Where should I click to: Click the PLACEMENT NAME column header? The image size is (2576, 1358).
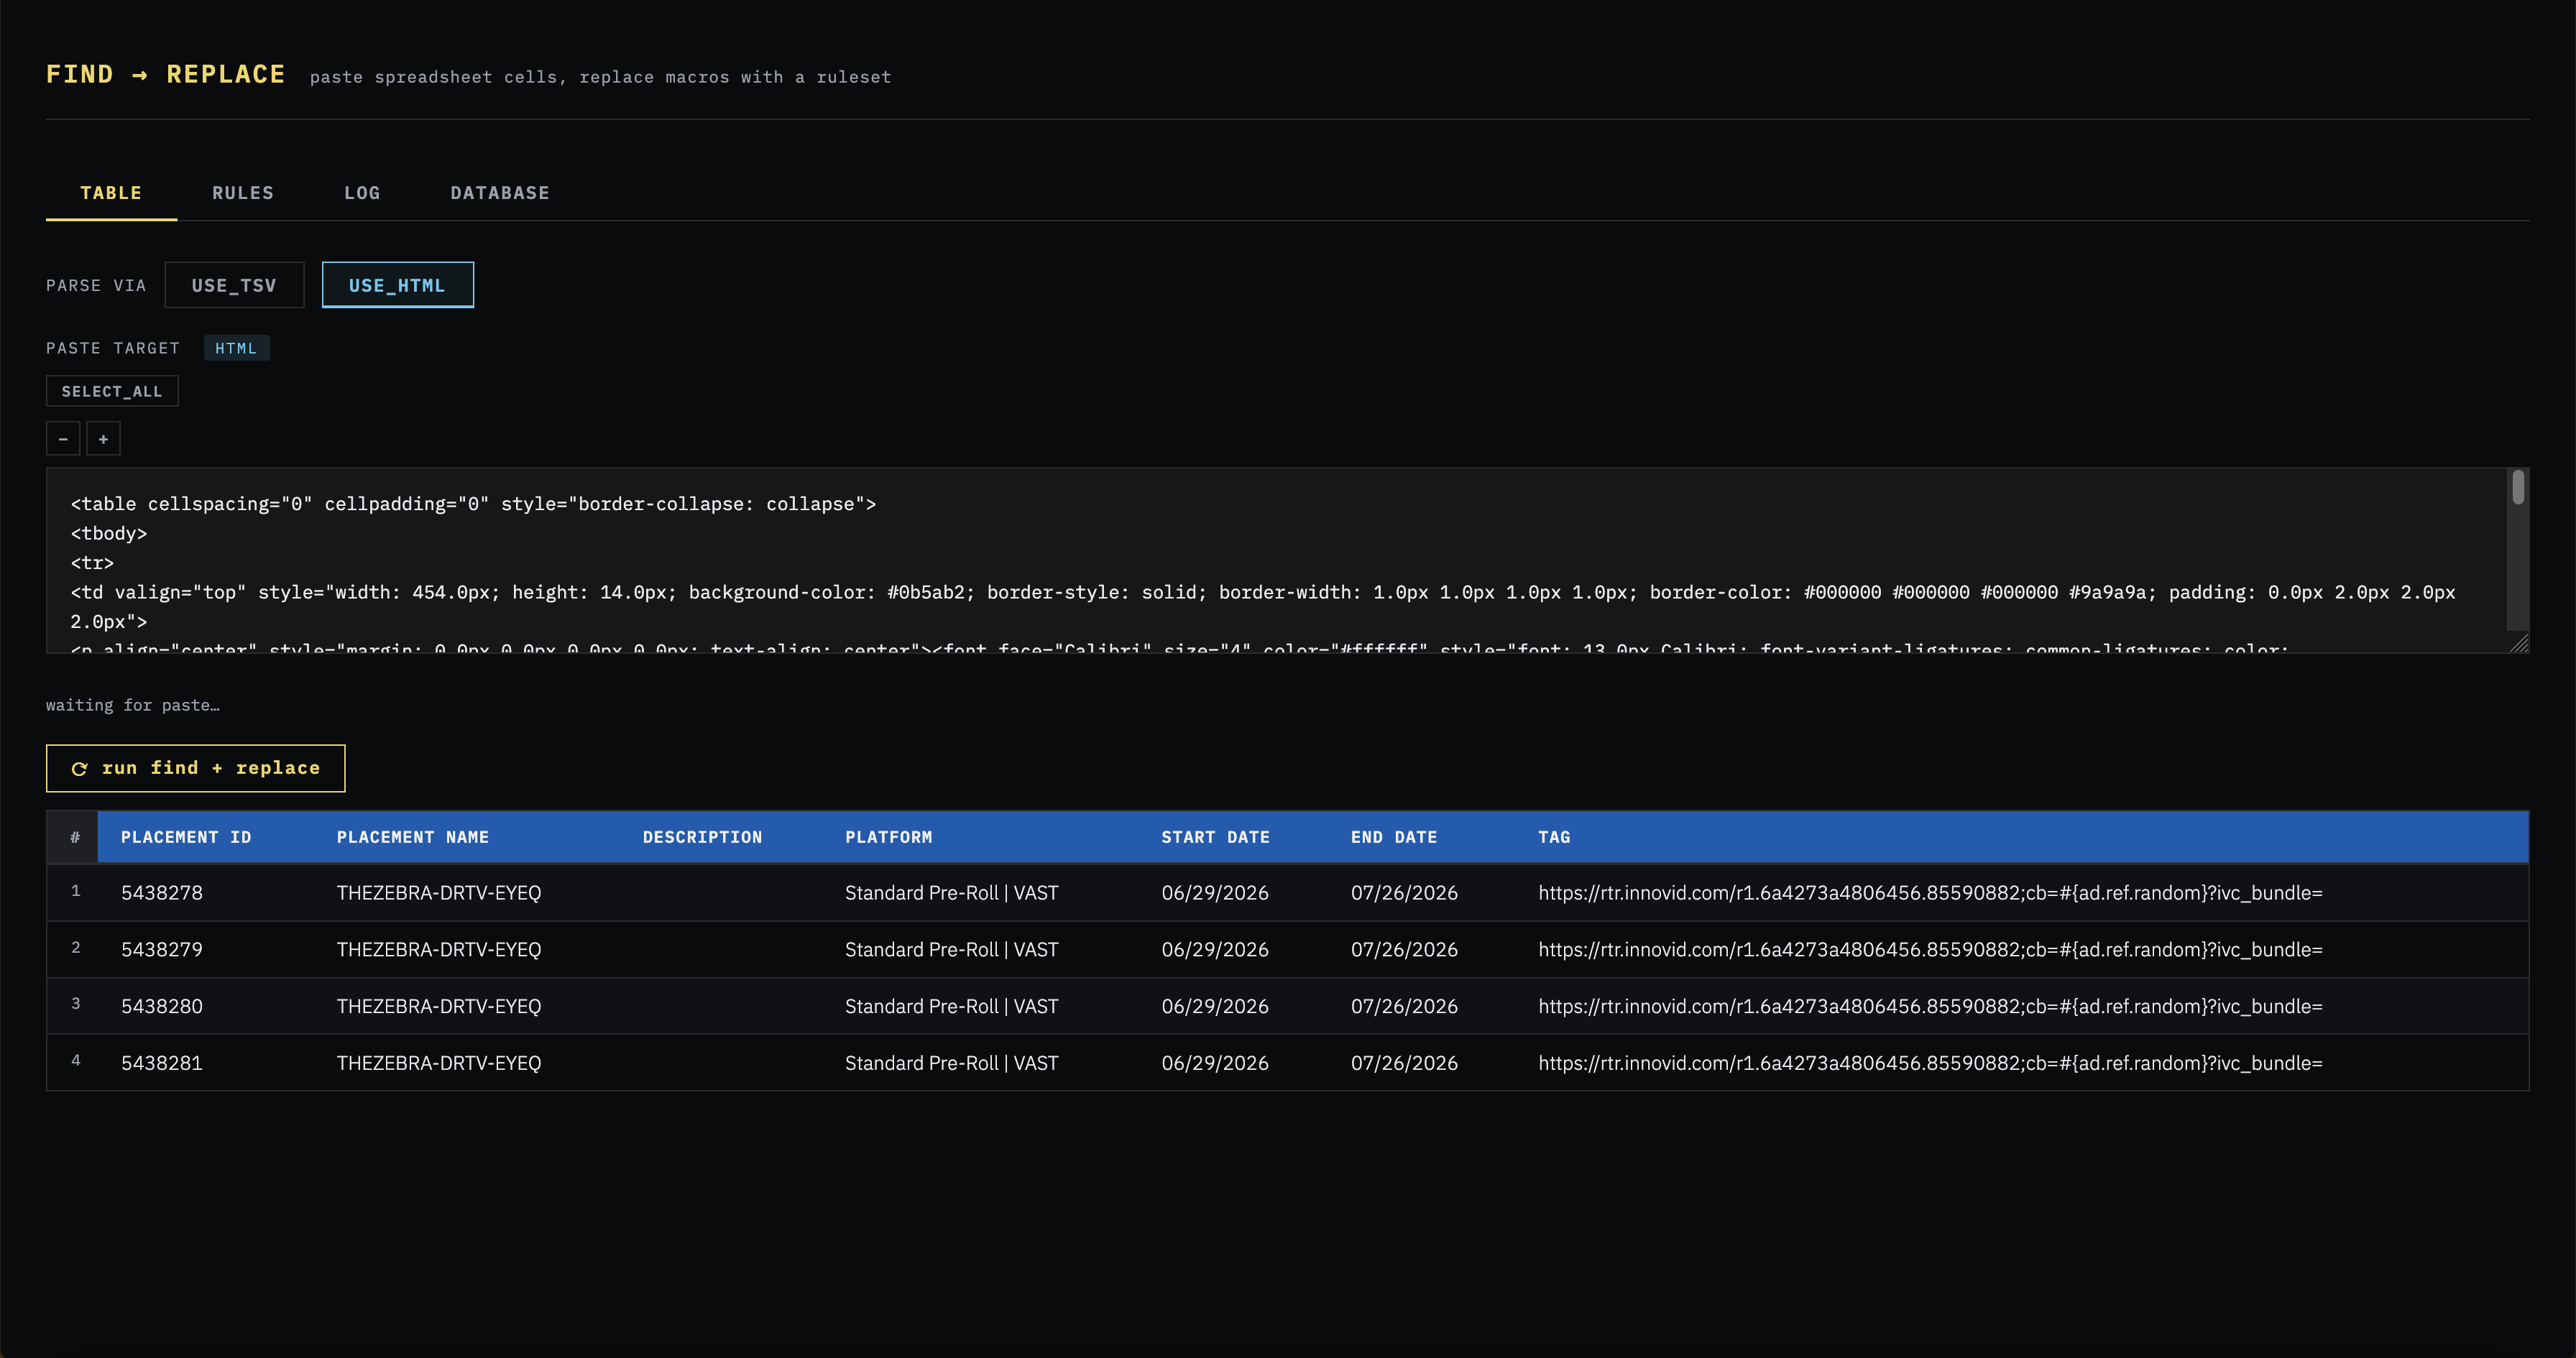[413, 837]
